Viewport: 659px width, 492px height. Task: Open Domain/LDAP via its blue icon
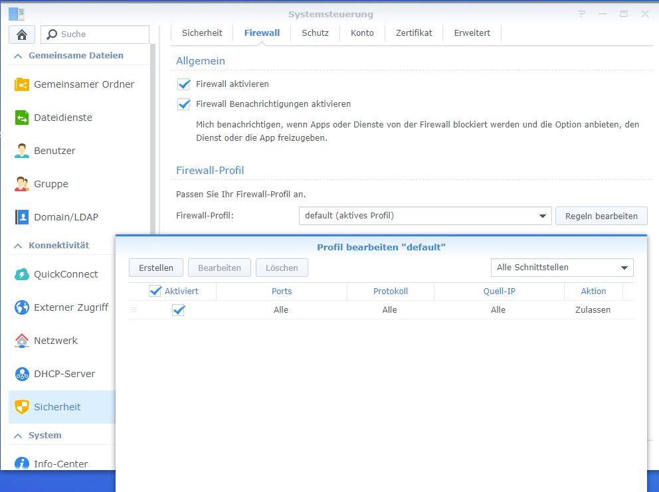22,217
